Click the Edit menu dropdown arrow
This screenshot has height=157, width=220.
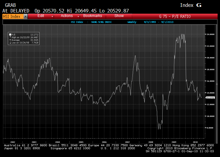coord(52,16)
